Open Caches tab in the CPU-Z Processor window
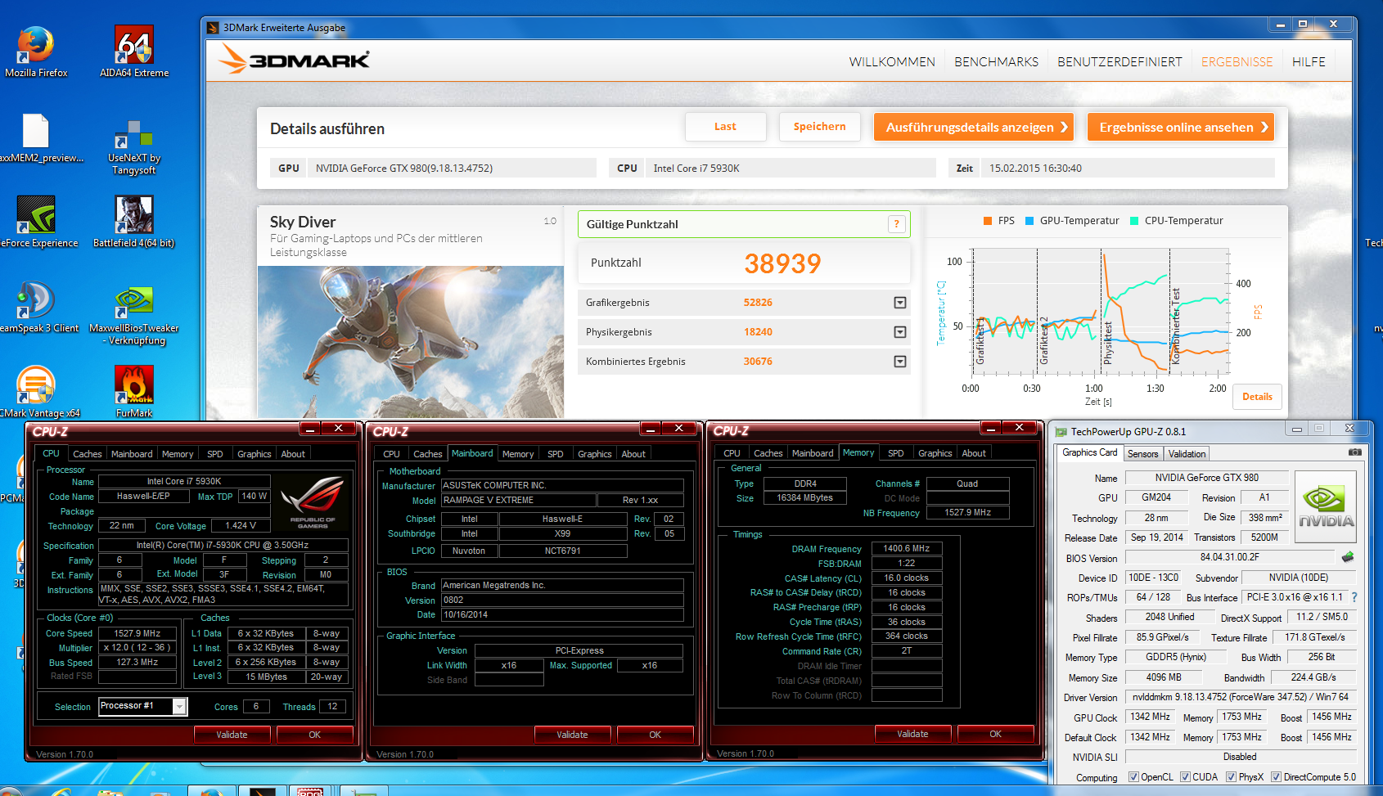This screenshot has width=1383, height=796. pyautogui.click(x=88, y=454)
